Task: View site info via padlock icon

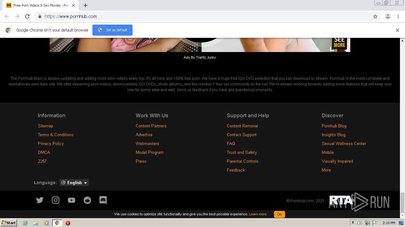Action: [40, 16]
